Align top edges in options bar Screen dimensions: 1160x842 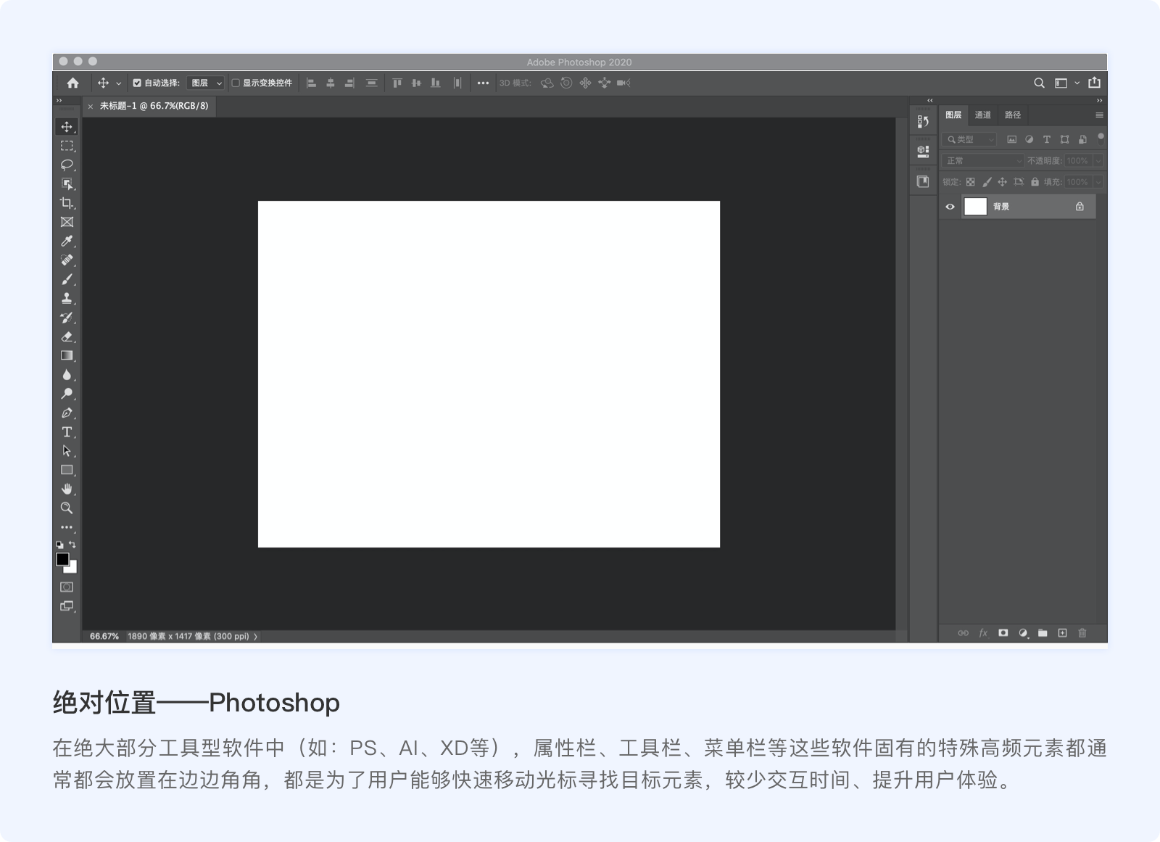tap(397, 83)
